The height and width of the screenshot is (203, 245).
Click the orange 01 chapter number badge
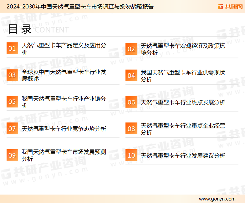click(x=12, y=49)
